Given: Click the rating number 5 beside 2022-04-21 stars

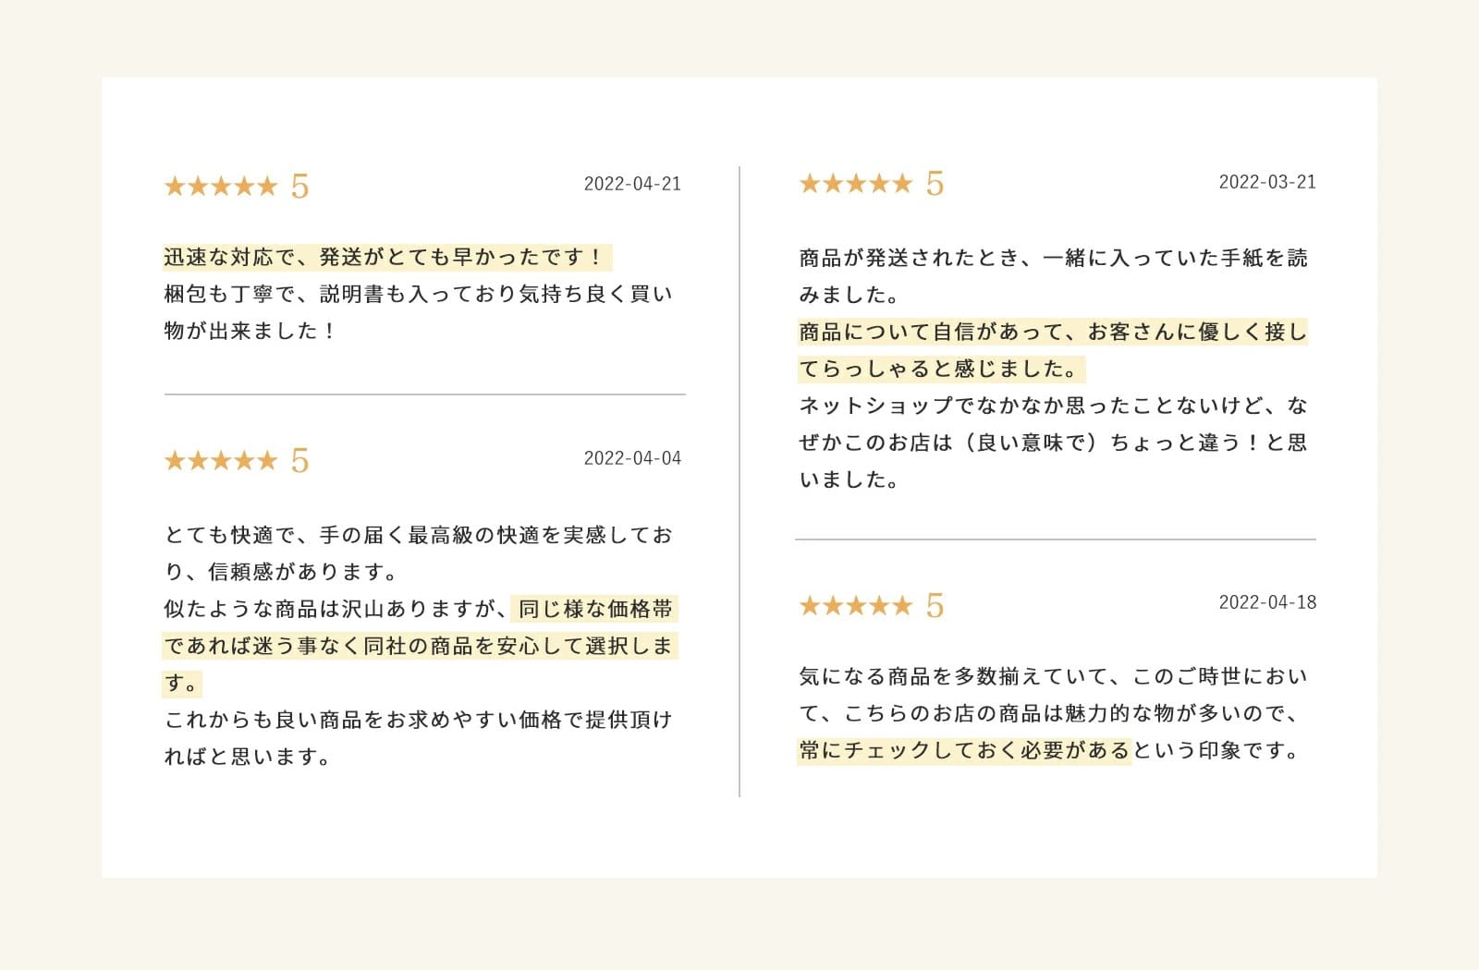Looking at the screenshot, I should 299,187.
